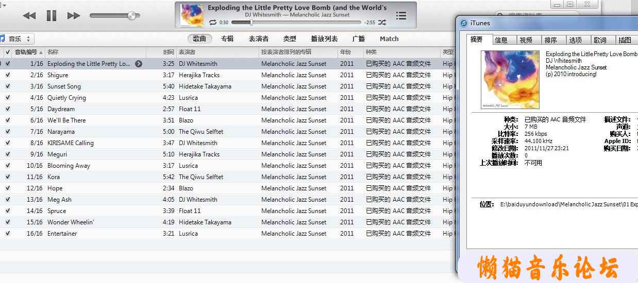Toggle shuffle mode in the player
638x283 pixels.
coord(382,23)
